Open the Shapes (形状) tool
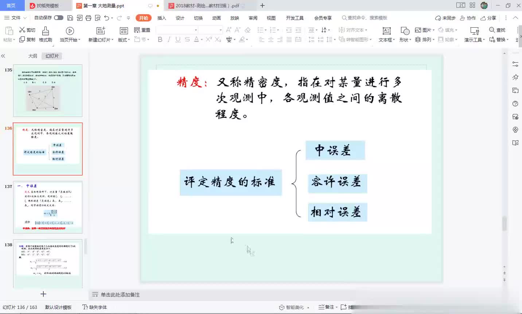Viewport: 522px width, 314px height. pos(405,31)
